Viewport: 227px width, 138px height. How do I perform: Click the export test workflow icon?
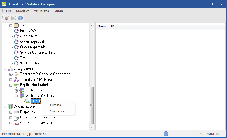[x=16, y=36]
